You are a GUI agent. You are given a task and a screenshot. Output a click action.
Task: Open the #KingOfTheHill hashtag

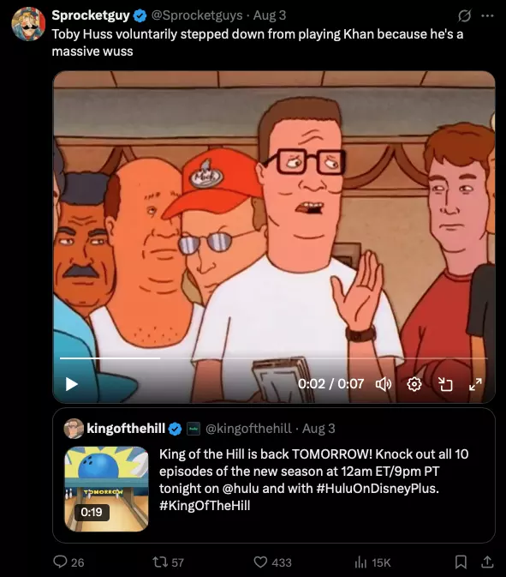pos(205,505)
